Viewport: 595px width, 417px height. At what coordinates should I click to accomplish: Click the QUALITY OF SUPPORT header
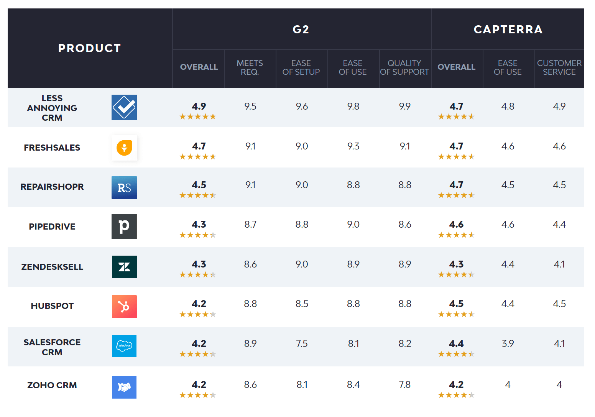[404, 67]
